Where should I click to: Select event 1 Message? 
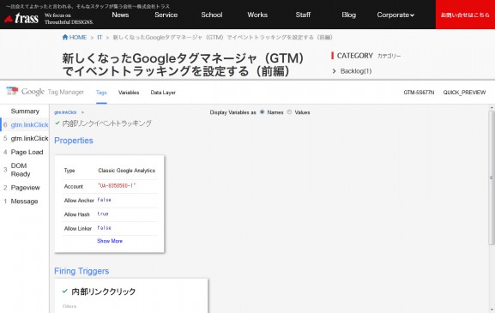pyautogui.click(x=25, y=201)
